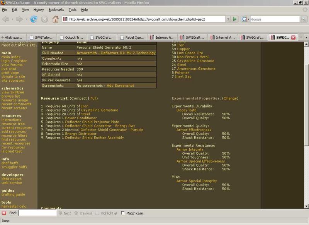Image resolution: width=309 pixels, height=225 pixels.
Task: Close the Find bar with red X
Action: 4,213
